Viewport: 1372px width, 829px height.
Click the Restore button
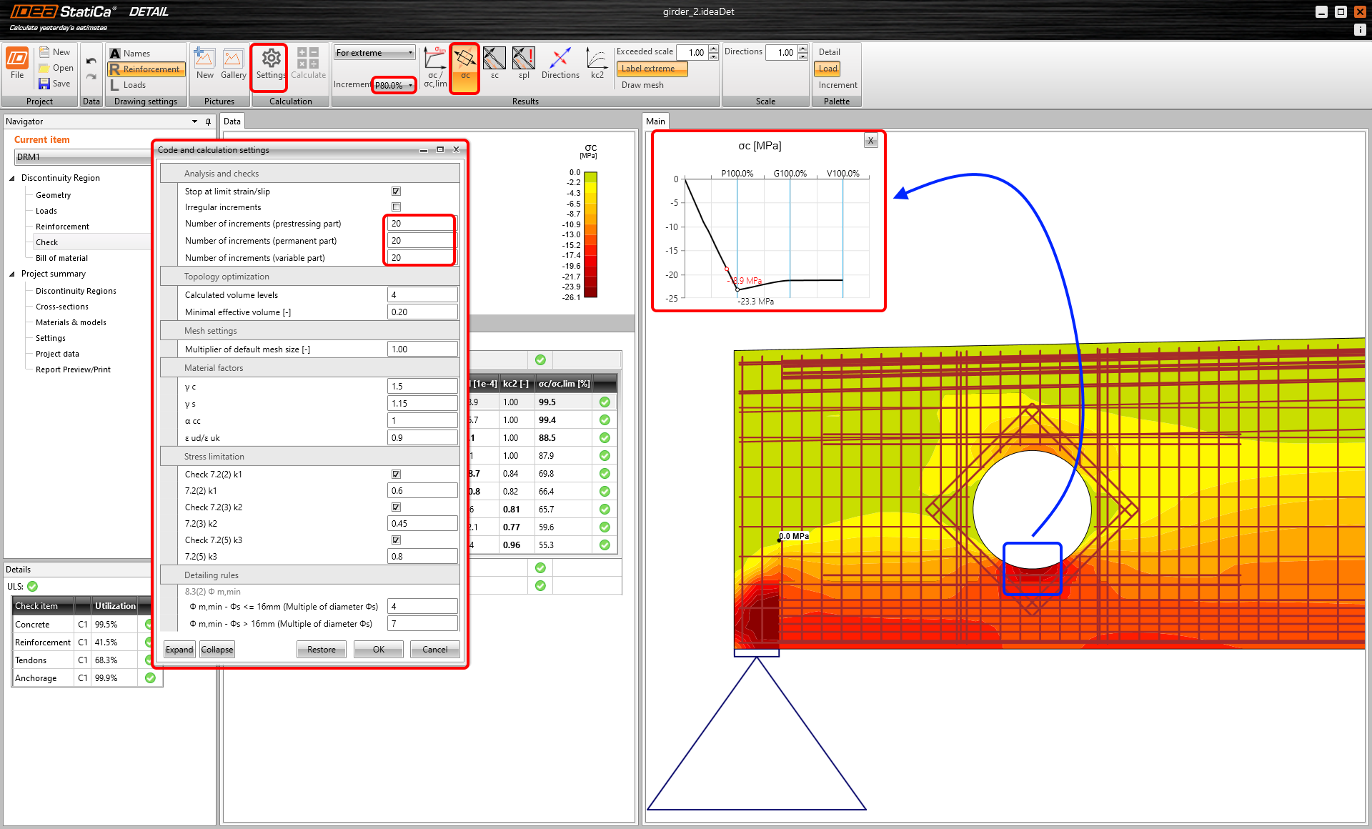(x=321, y=649)
